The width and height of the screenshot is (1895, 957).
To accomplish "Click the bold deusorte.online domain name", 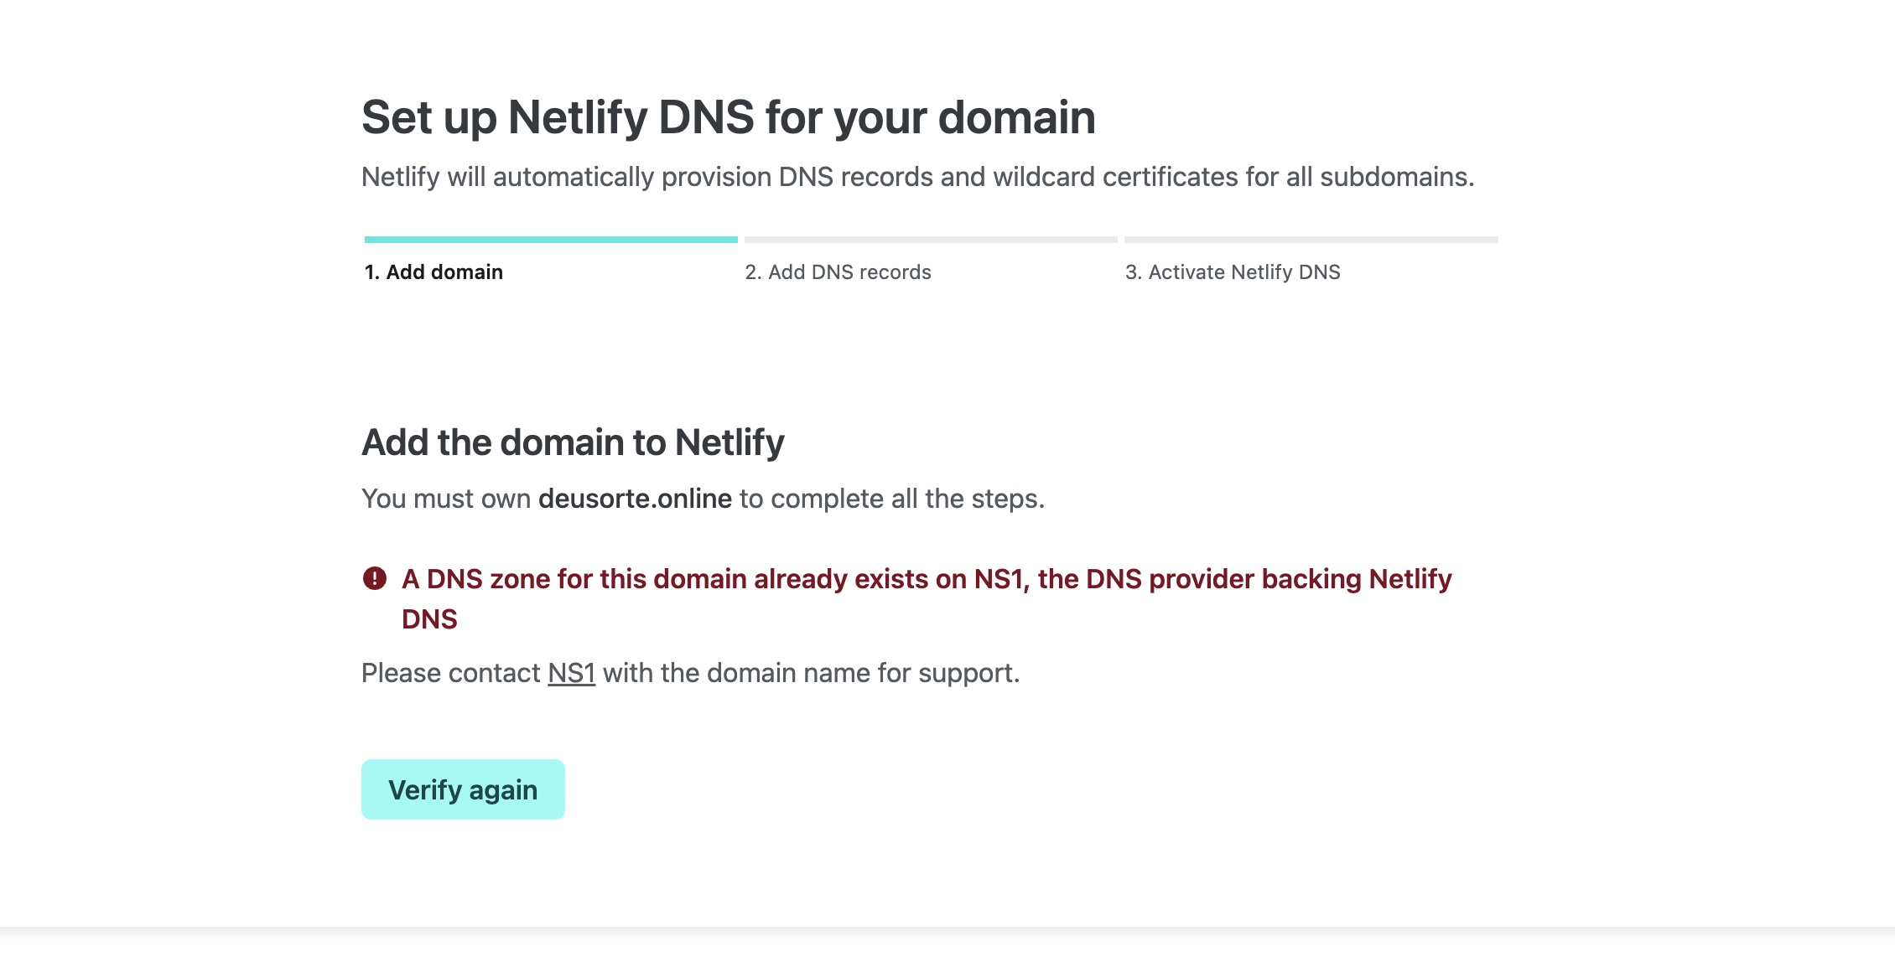I will tap(635, 499).
